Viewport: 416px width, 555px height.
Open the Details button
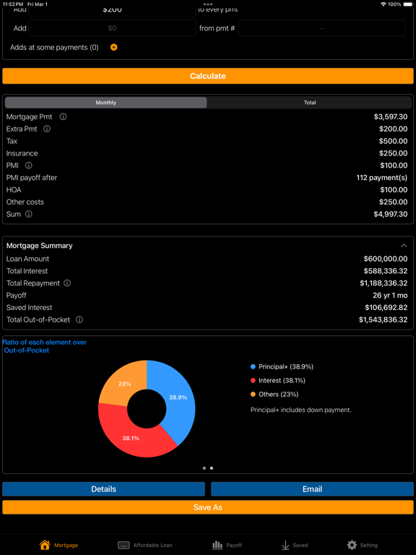(x=104, y=489)
